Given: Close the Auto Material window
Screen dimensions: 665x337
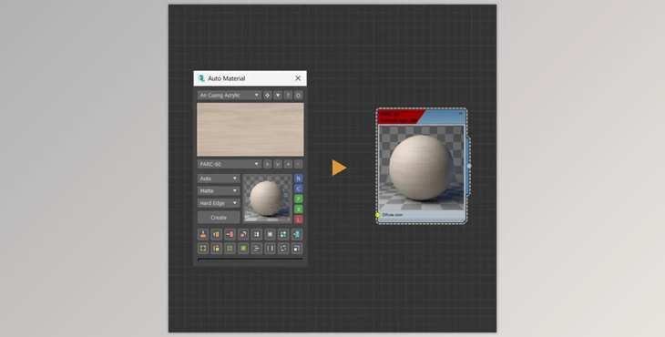Looking at the screenshot, I should 298,78.
